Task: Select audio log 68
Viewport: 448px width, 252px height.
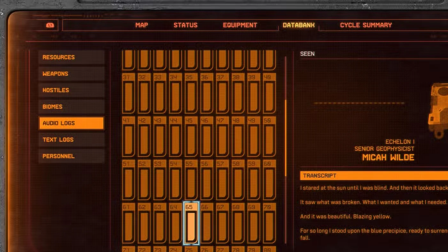Action: click(x=238, y=223)
